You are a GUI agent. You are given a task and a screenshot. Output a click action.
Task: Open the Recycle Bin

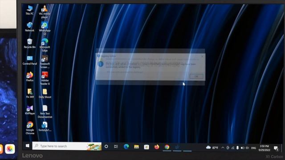click(x=29, y=44)
